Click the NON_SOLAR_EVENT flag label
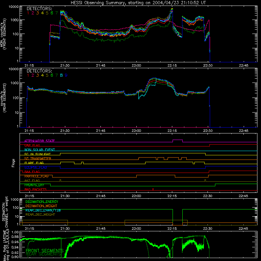Screen dimensions: 261x261 39,150
